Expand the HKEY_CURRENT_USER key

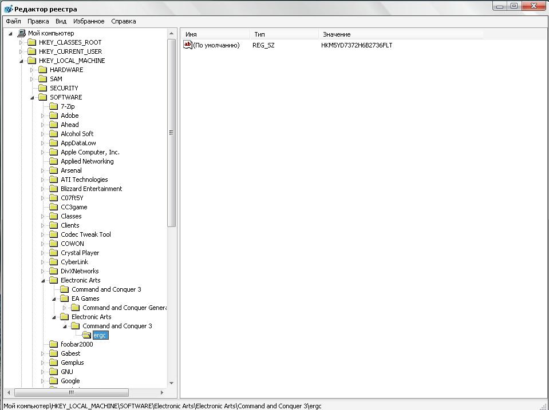tap(21, 51)
